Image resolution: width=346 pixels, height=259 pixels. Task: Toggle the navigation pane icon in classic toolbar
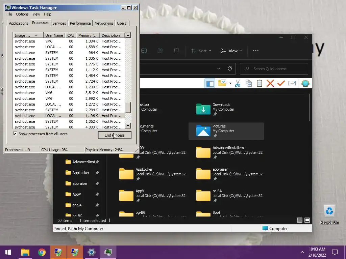pyautogui.click(x=210, y=84)
